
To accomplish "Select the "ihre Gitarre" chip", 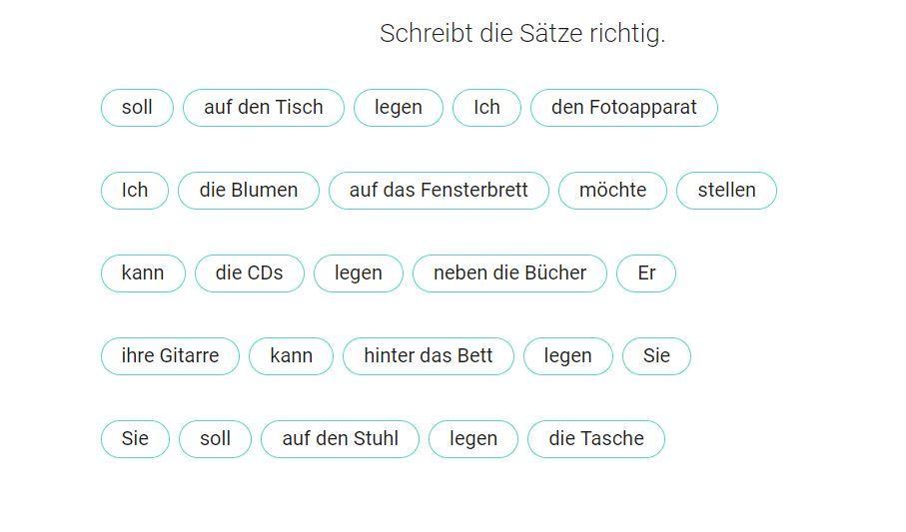I will pos(170,356).
